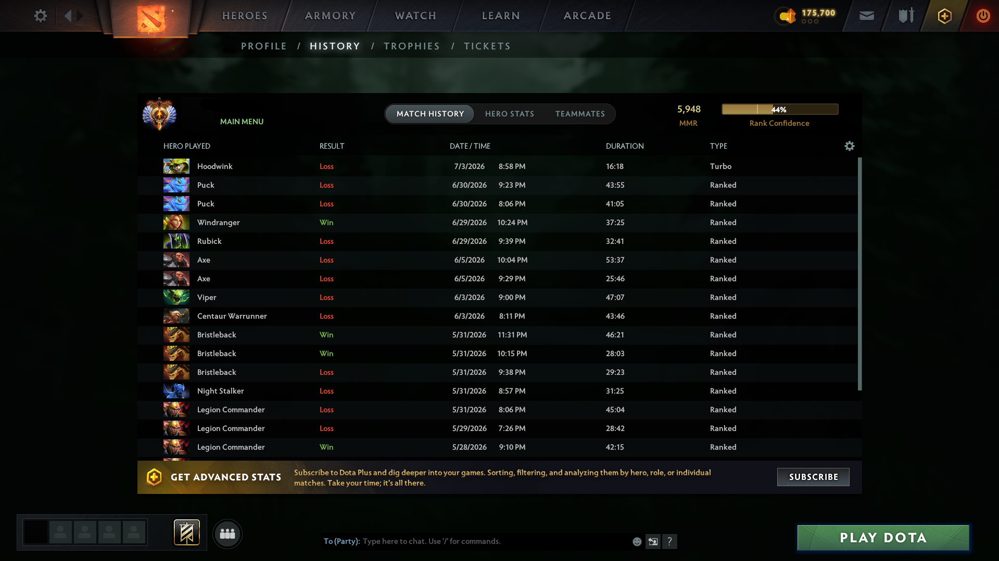Click the 5,948 MMR value
The image size is (999, 561).
[689, 109]
